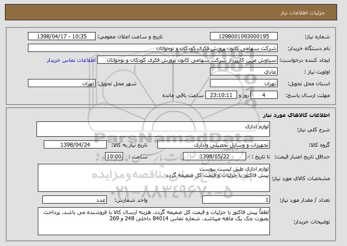Click the label شرح کلی نیاز
347x246 pixels.
313,130
